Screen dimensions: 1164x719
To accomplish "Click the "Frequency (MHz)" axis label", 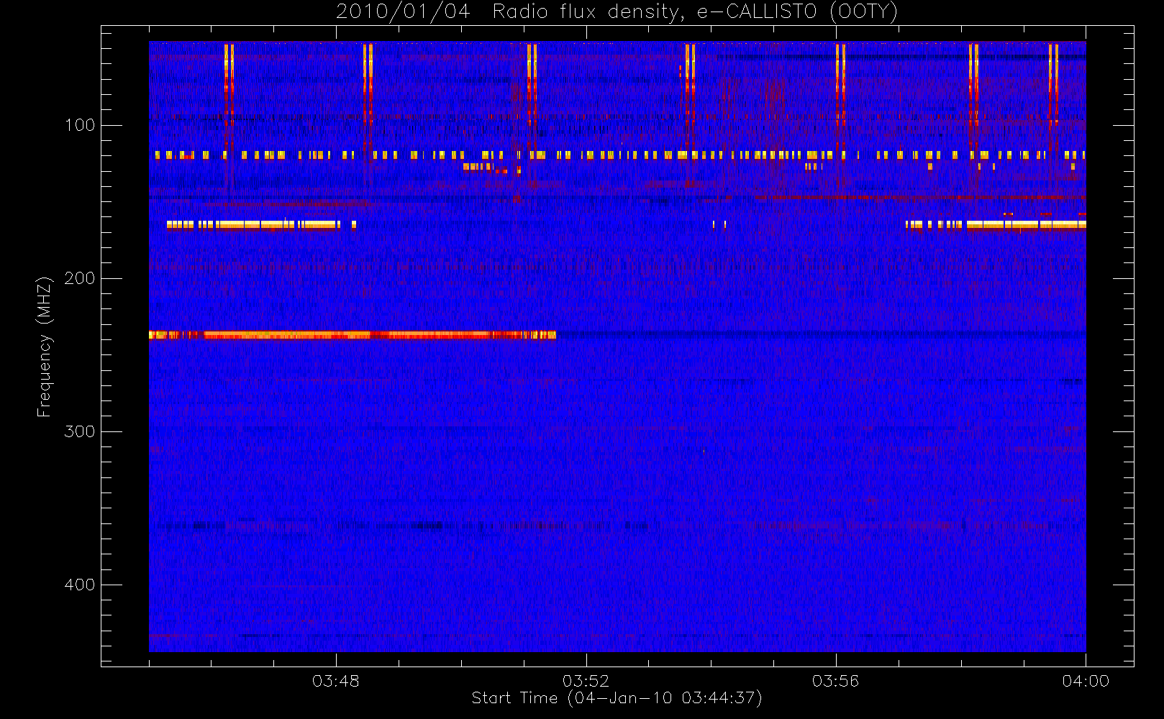I will 45,347.
